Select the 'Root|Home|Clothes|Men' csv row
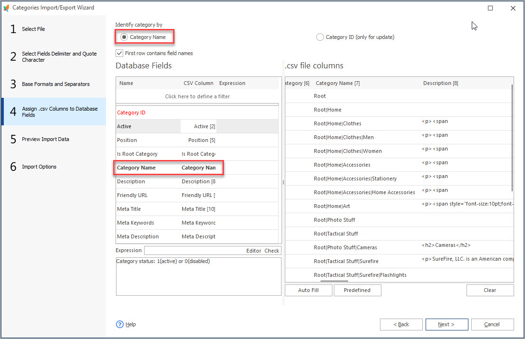This screenshot has width=525, height=339. point(399,137)
